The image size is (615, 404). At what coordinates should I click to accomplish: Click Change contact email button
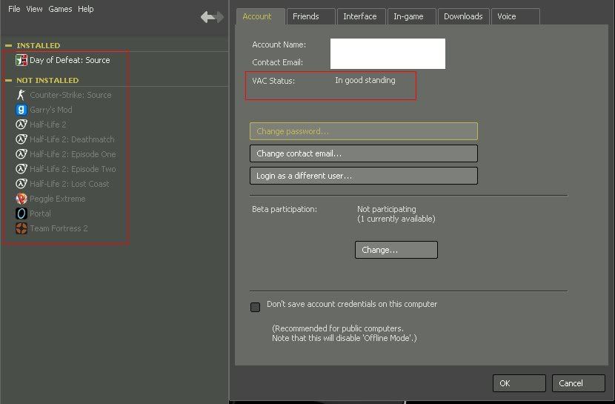point(364,153)
